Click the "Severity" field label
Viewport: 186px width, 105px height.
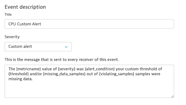[x=12, y=37]
